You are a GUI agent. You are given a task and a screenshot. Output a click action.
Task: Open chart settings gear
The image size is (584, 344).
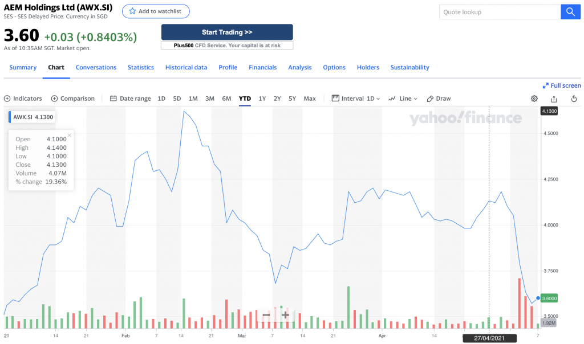click(x=534, y=99)
